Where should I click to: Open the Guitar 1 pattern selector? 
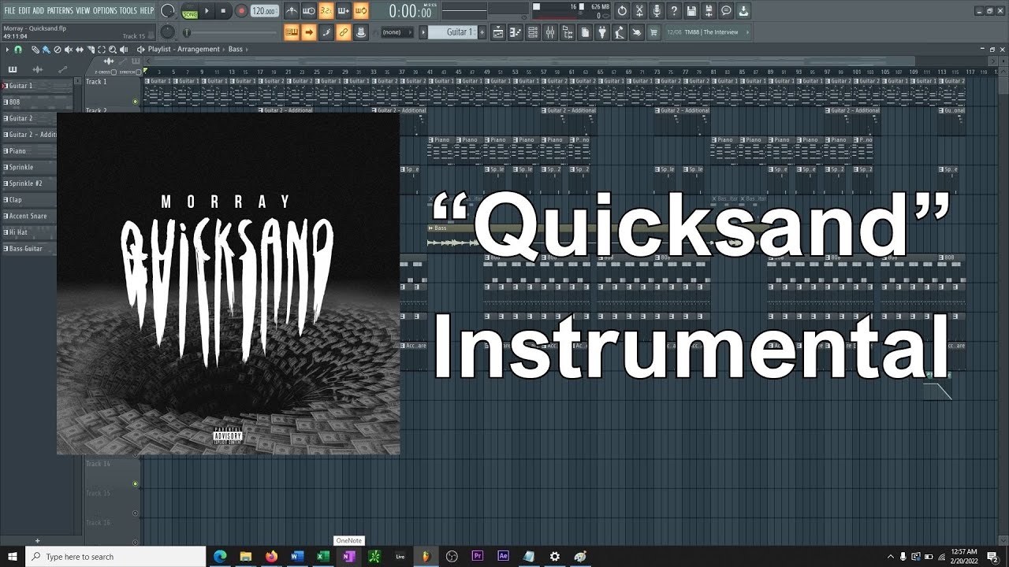point(453,32)
